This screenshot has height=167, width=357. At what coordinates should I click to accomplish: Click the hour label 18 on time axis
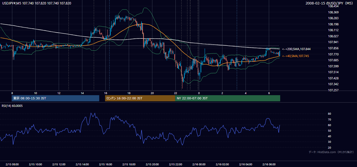click(x=129, y=93)
